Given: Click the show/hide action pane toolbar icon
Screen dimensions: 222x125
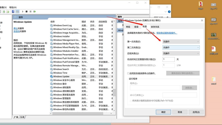Looking at the screenshot, I should (17, 12).
